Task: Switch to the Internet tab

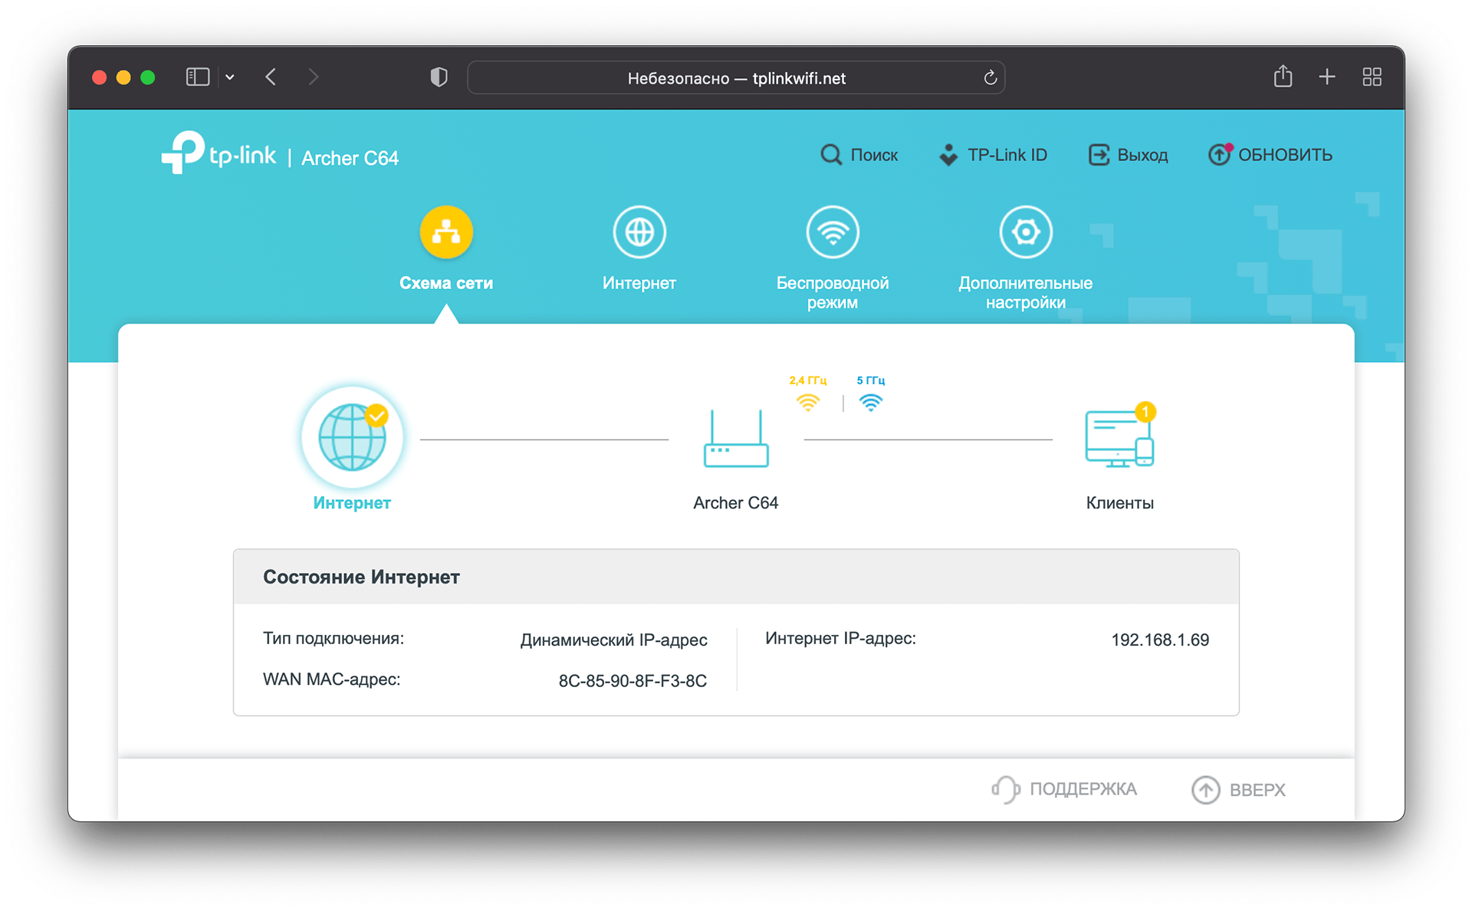Action: click(639, 232)
